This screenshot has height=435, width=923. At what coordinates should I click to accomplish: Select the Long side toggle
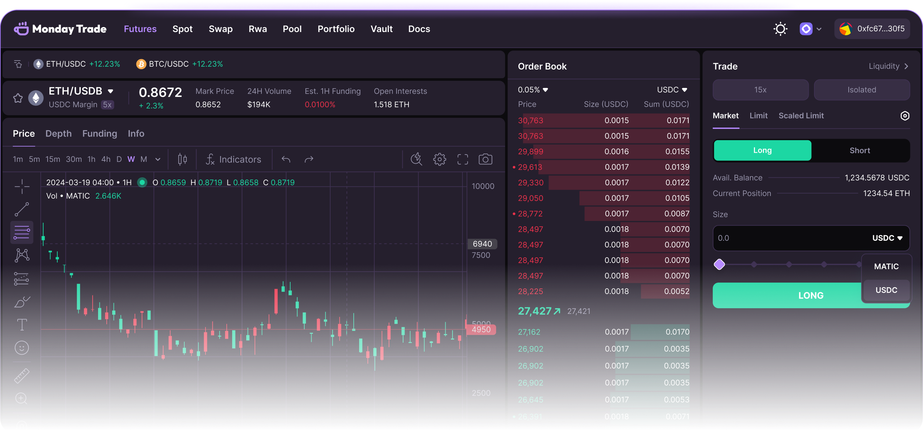762,151
